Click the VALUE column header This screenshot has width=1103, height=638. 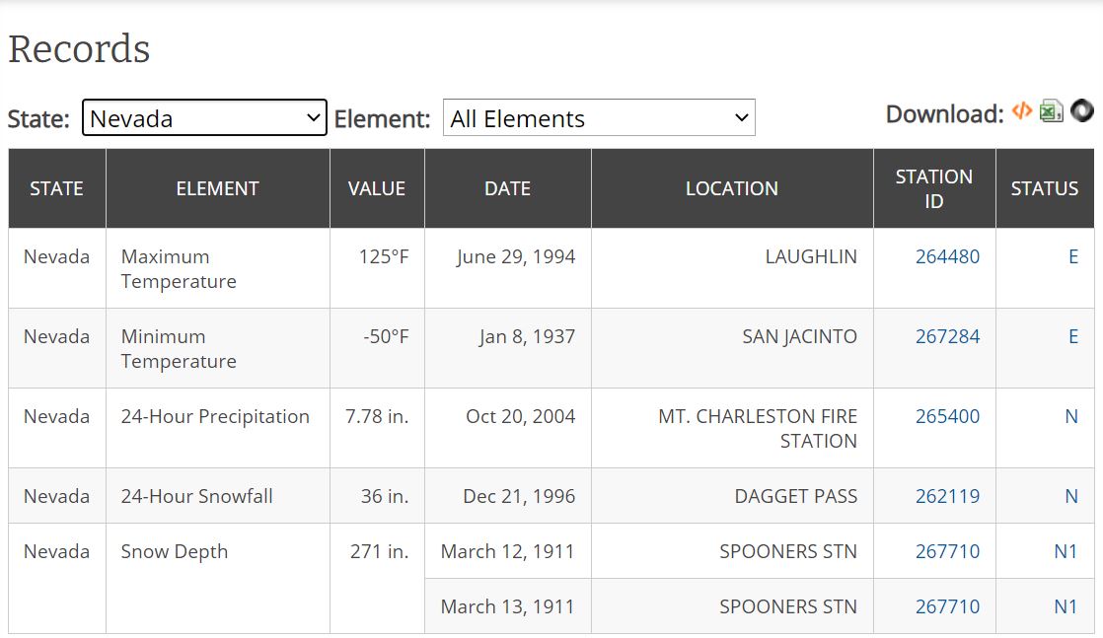click(377, 188)
